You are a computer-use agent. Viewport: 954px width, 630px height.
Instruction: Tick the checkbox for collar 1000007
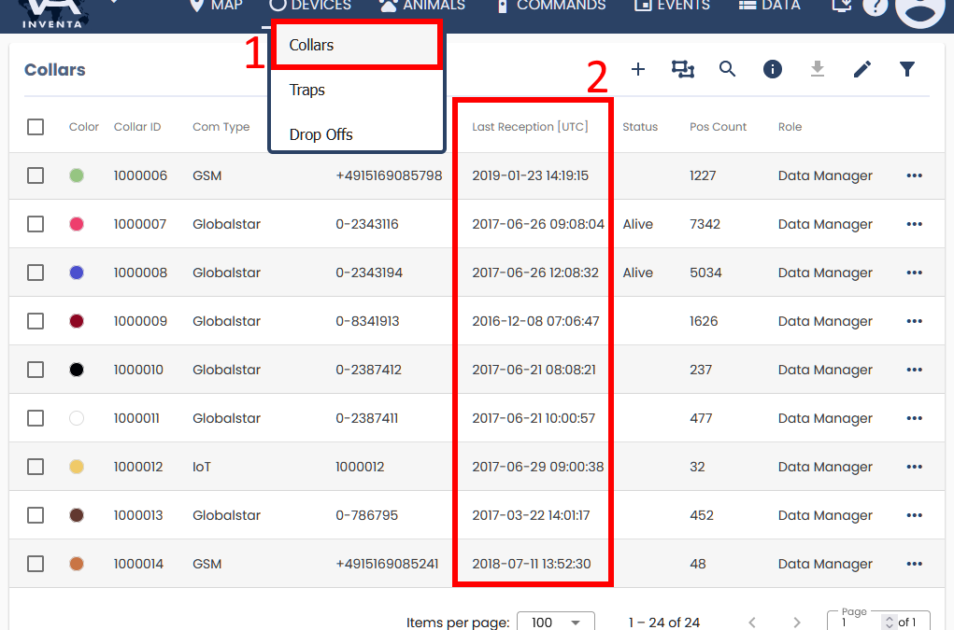click(36, 224)
